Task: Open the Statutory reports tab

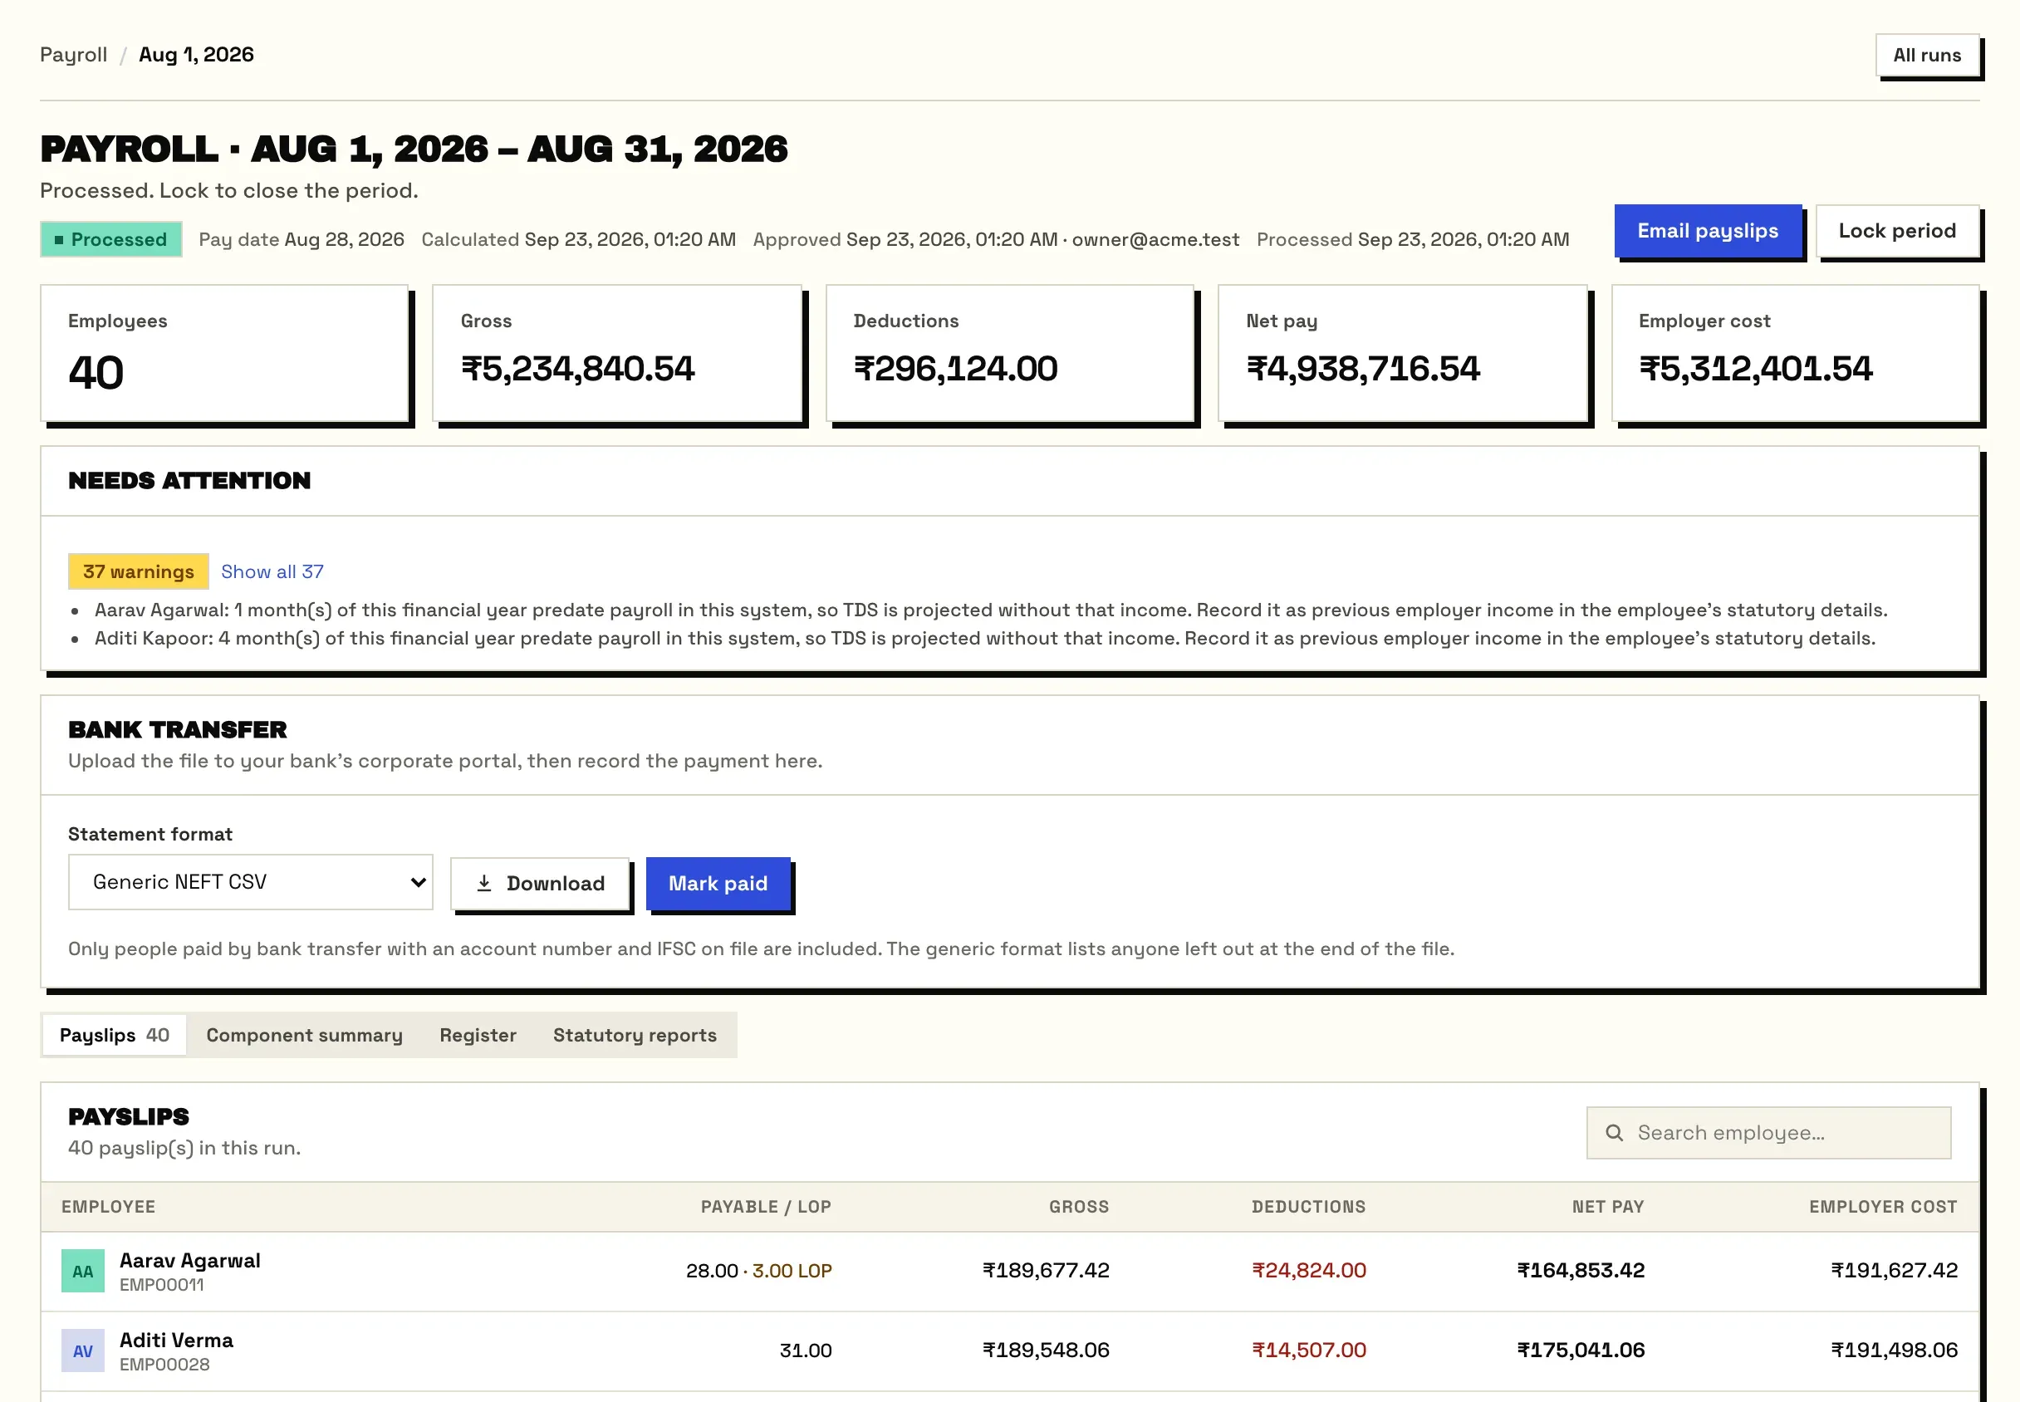Action: [635, 1036]
